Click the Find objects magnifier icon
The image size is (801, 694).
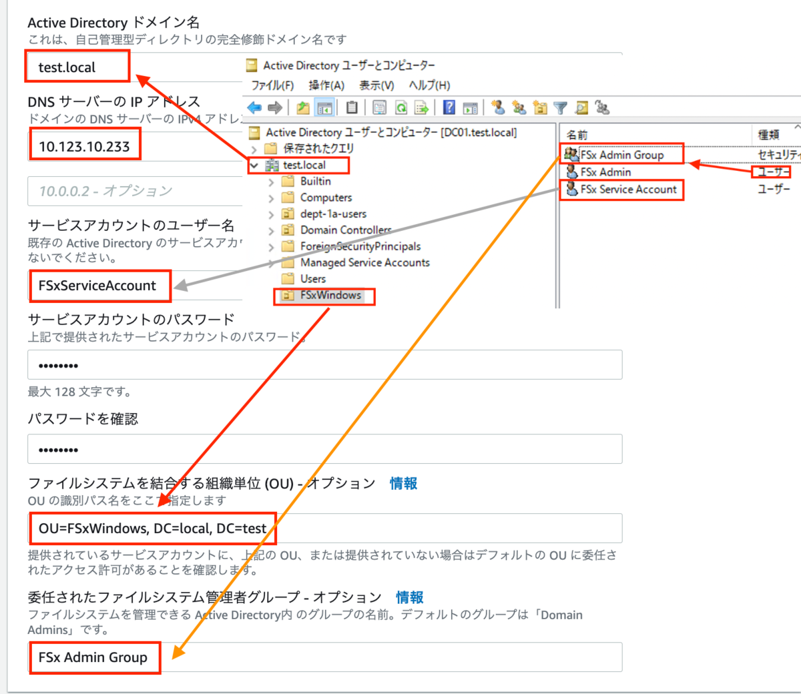click(581, 107)
